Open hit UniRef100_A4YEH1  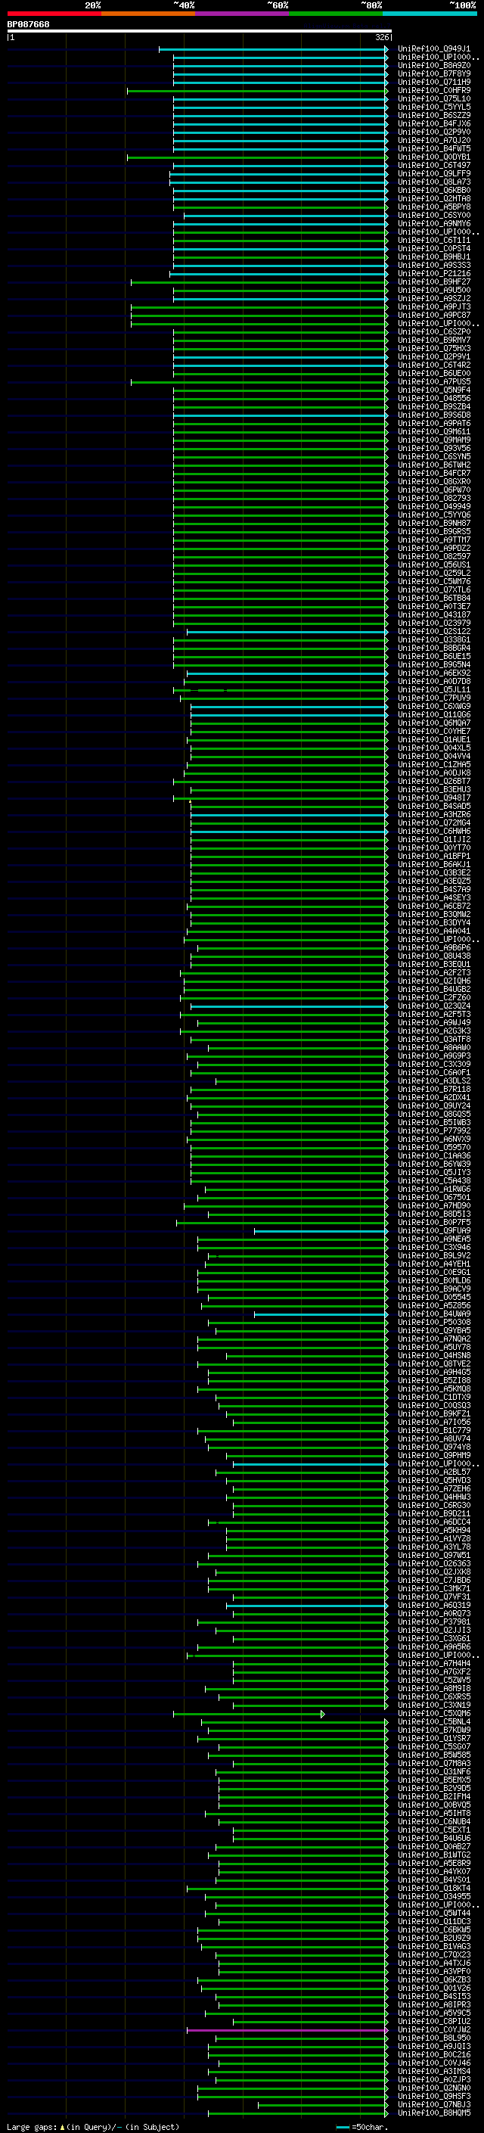tap(434, 1264)
